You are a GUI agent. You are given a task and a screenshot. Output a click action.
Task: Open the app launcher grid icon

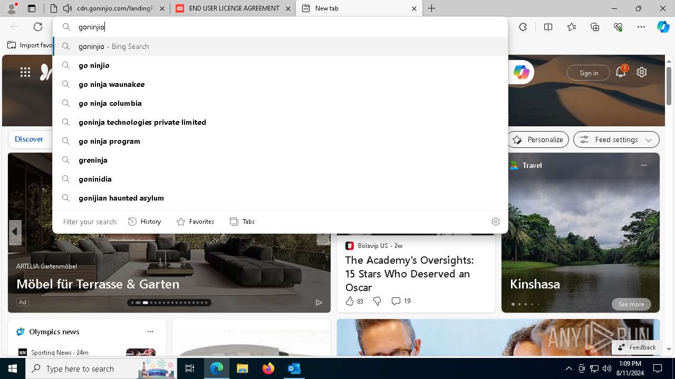tap(25, 72)
